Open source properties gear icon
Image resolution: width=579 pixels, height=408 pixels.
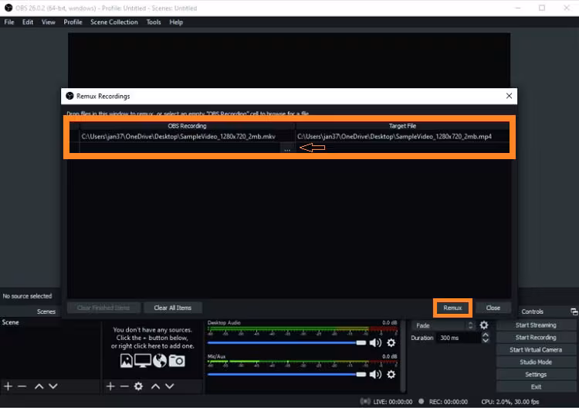click(x=138, y=386)
